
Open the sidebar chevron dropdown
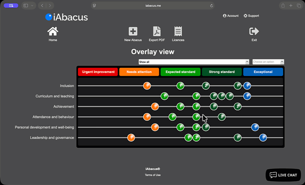(32, 5)
